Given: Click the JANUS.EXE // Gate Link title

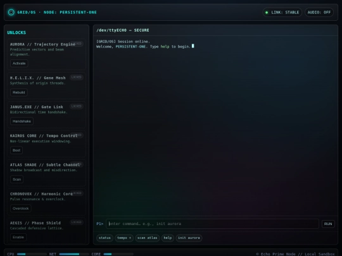Looking at the screenshot, I should 37,107.
